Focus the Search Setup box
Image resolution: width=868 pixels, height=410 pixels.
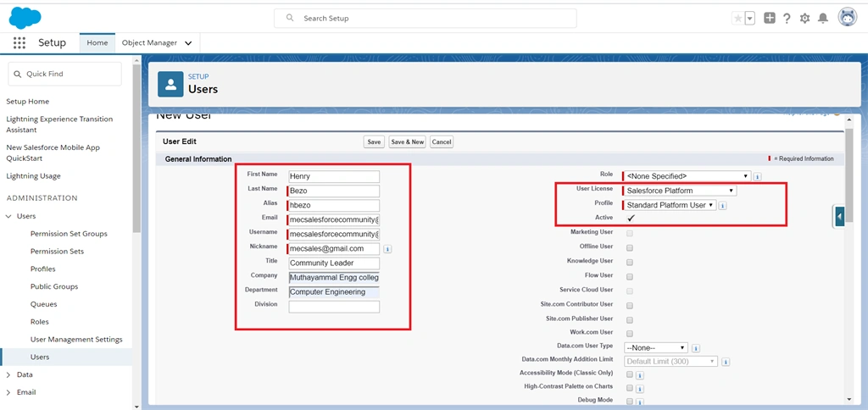[x=426, y=19]
